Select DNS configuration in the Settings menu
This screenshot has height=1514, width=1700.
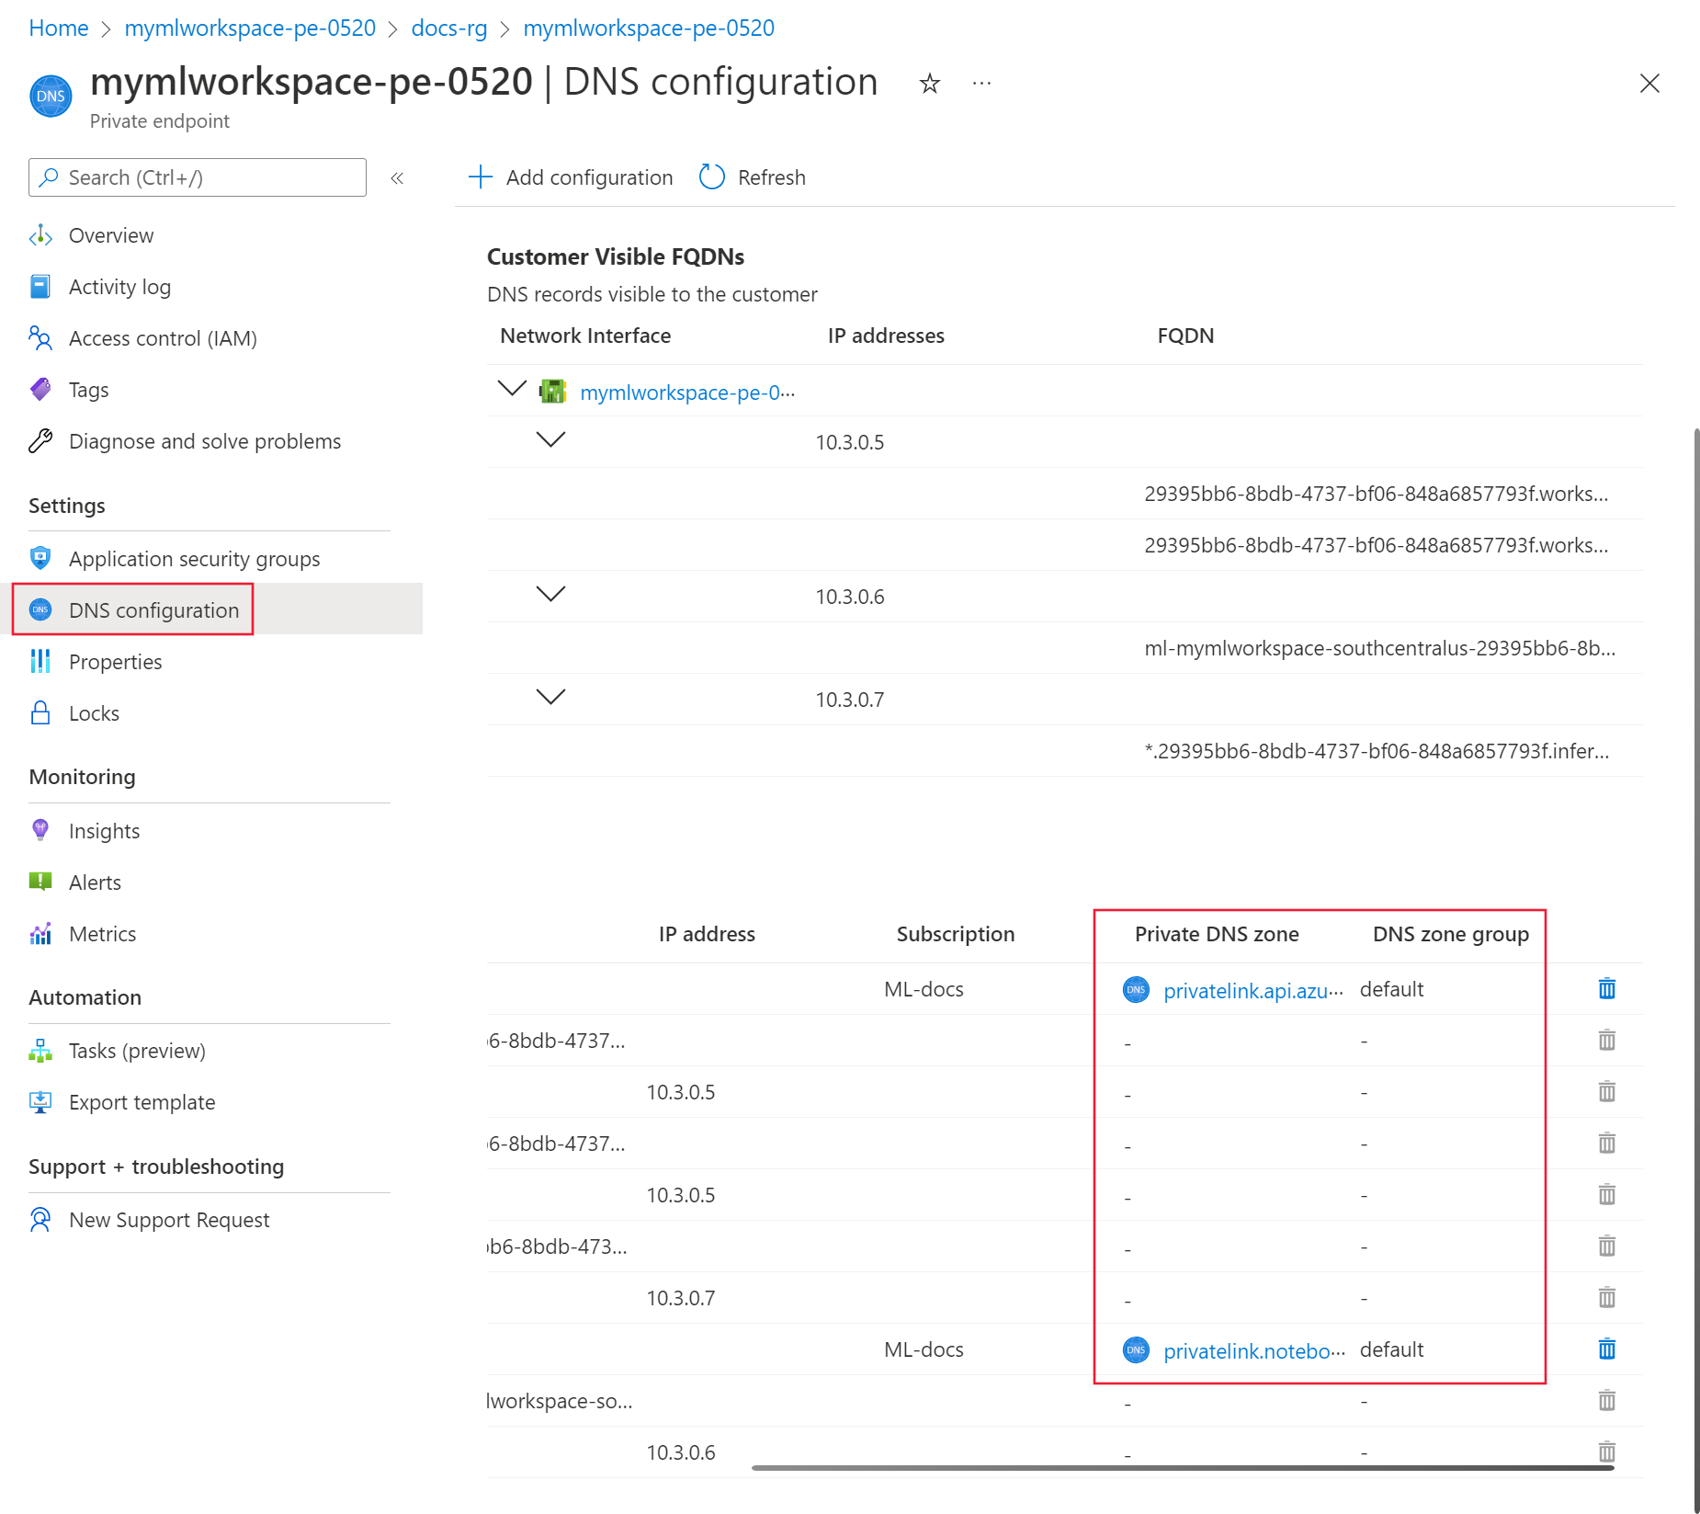tap(153, 609)
